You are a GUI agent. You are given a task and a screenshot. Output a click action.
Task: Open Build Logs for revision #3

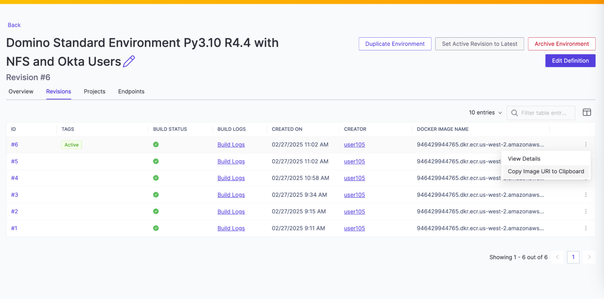pyautogui.click(x=231, y=195)
